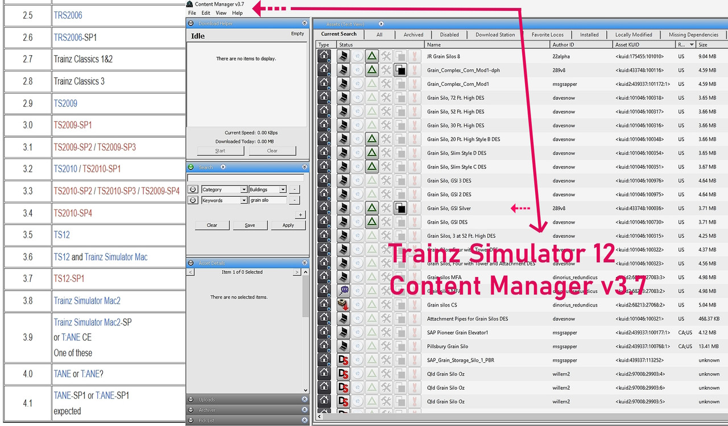Click green triangle modified icon for JR Grain Silos 8
Image resolution: width=728 pixels, height=426 pixels.
(371, 56)
